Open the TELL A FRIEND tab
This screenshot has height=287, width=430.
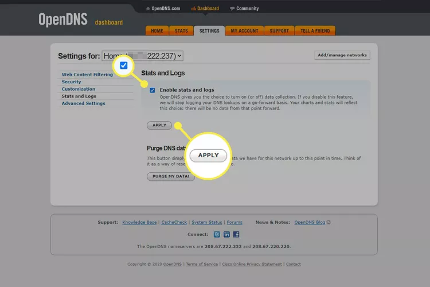tap(315, 31)
